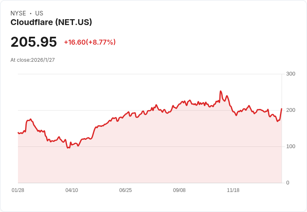307x212 pixels.
Task: Click the final point of the price line
Action: tap(282, 109)
